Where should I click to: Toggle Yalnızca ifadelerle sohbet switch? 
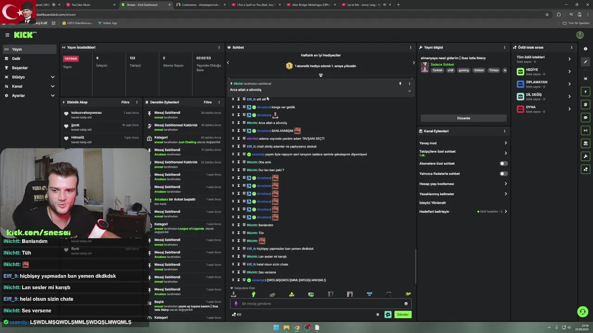(x=504, y=173)
